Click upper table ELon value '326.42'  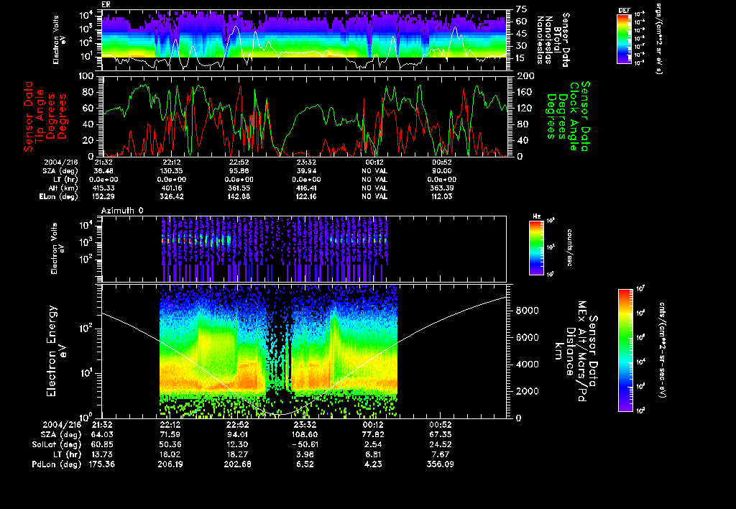171,196
